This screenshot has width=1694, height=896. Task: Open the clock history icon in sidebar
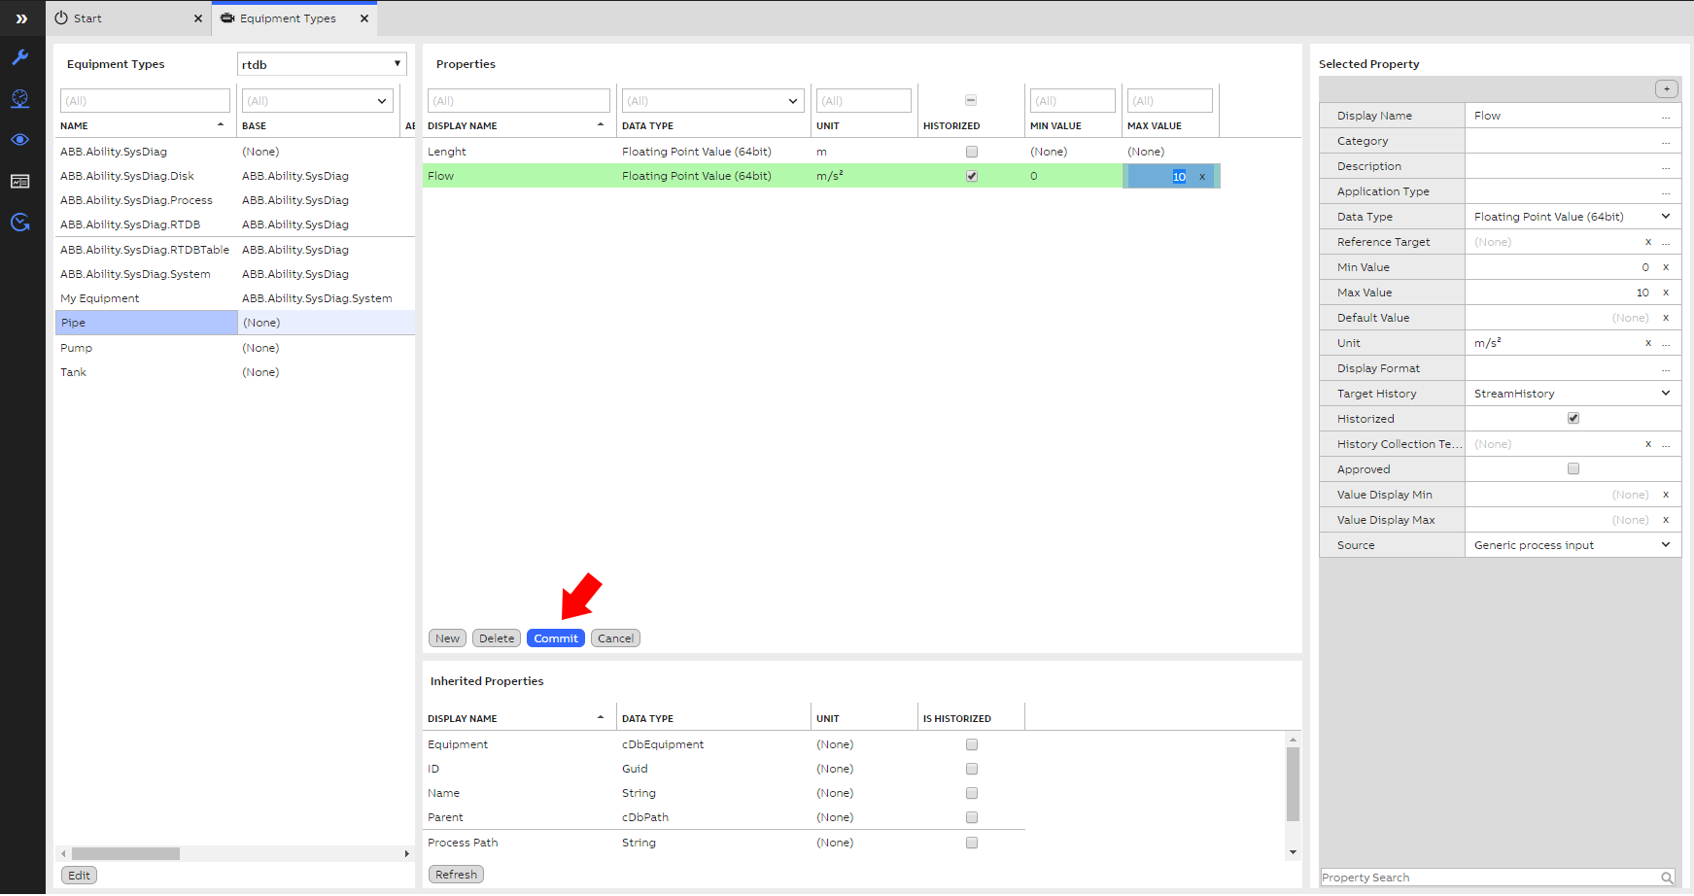[x=20, y=223]
